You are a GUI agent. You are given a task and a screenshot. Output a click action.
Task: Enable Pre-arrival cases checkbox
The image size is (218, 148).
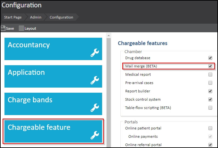tap(210, 83)
